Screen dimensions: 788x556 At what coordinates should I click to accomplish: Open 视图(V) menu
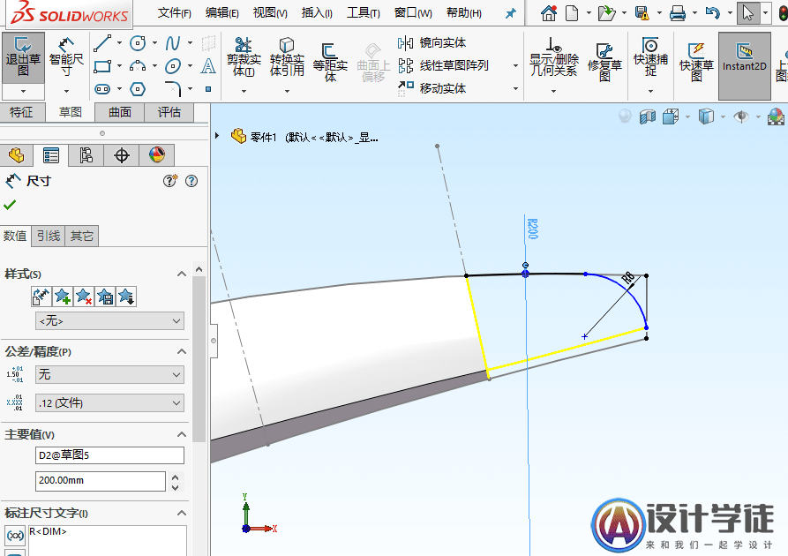click(270, 13)
